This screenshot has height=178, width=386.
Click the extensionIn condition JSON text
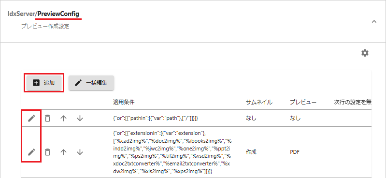pyautogui.click(x=172, y=152)
